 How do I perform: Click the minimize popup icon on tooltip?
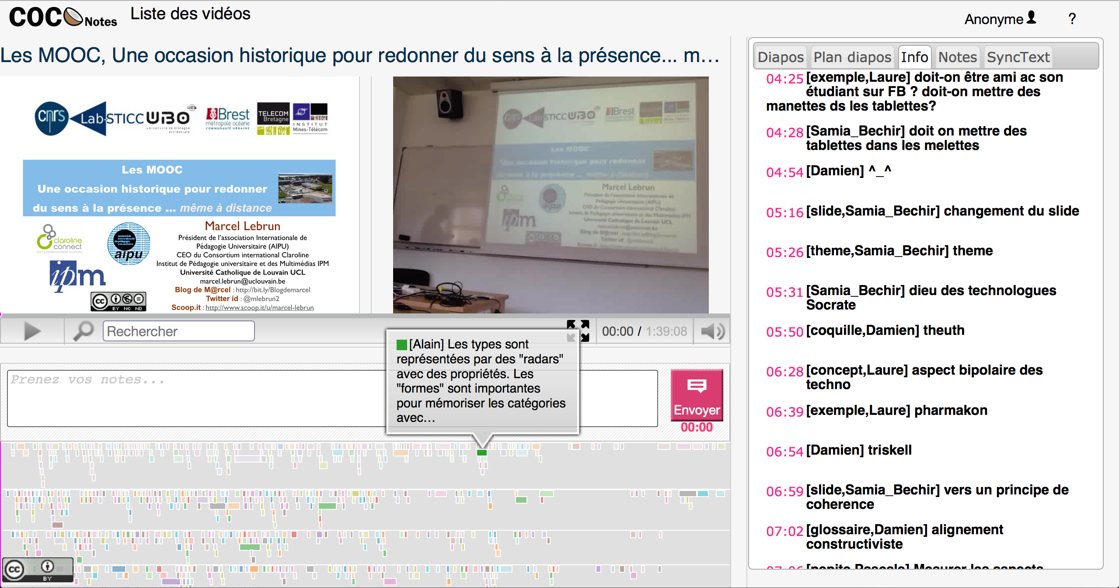pos(572,337)
